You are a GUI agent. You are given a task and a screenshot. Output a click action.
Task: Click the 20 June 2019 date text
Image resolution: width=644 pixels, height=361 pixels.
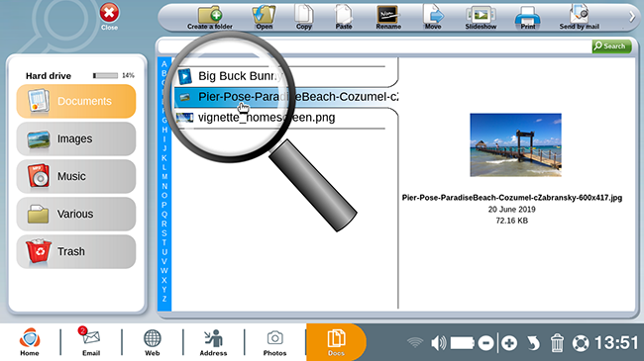point(512,210)
